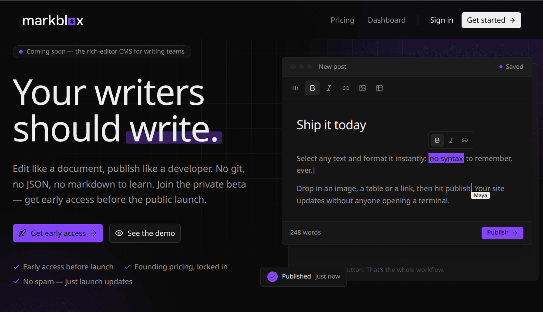Click the paragraph starting 'Drop in an image'
Image resolution: width=543 pixels, height=312 pixels.
click(x=401, y=195)
